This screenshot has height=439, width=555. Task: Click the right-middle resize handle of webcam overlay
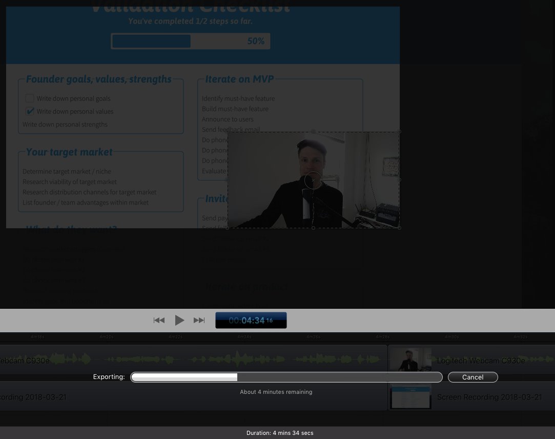point(399,180)
